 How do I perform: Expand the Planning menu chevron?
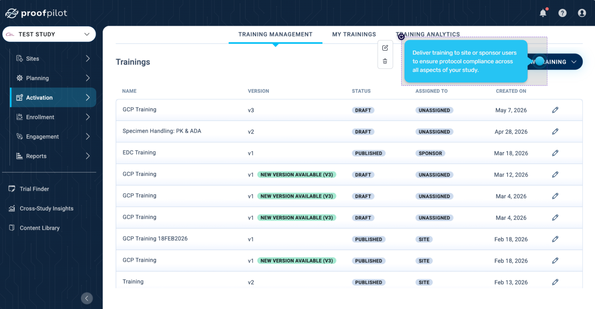87,78
